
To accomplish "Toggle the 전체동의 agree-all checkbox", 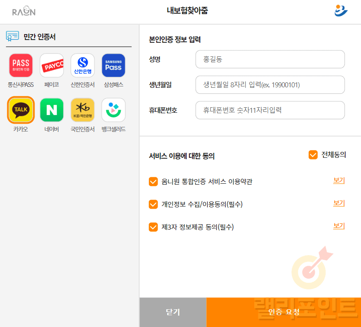I will 313,155.
